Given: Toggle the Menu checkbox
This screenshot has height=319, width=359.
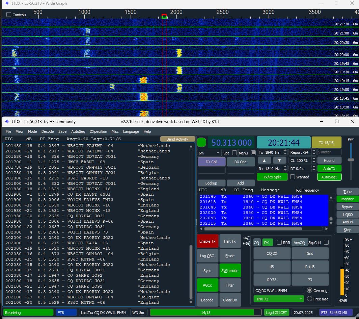Looking at the screenshot, I should [253, 153].
